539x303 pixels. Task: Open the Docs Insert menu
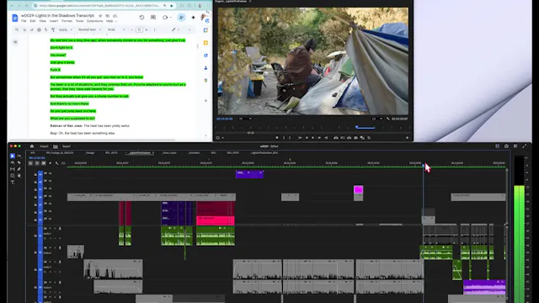(x=54, y=21)
